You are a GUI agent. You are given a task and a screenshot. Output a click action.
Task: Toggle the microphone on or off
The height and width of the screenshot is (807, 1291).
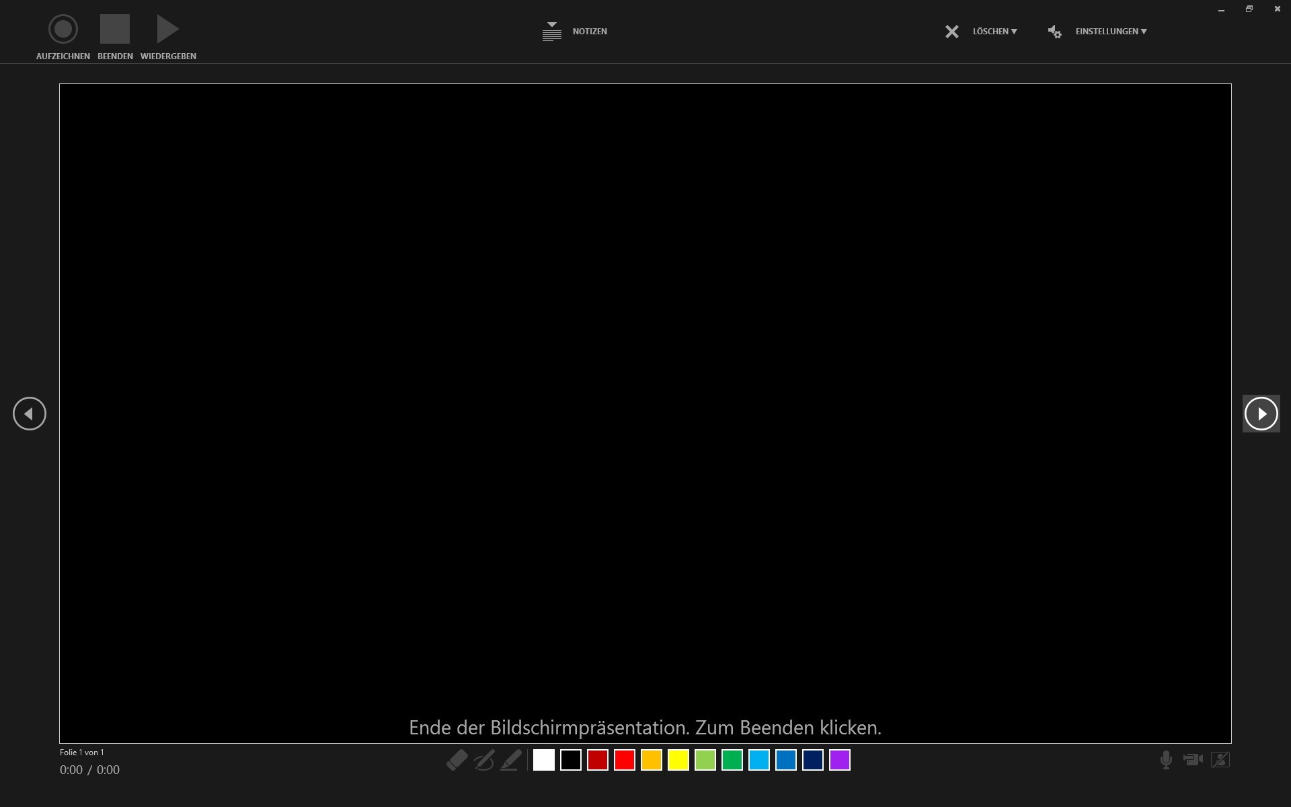[1166, 760]
